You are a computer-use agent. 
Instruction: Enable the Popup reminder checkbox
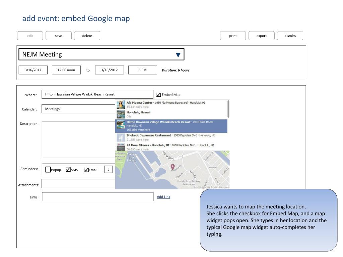click(48, 170)
